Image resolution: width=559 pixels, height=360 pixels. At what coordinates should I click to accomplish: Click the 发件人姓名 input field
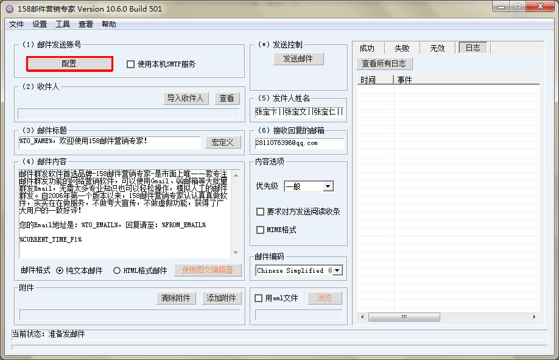coord(299,112)
